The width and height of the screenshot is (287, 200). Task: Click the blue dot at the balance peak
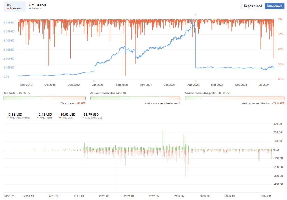tap(191, 21)
